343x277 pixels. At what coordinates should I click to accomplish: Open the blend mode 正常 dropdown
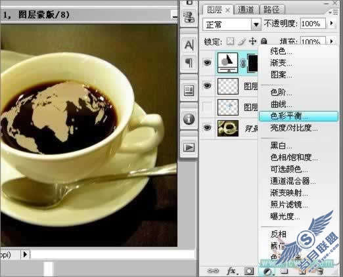click(256, 24)
